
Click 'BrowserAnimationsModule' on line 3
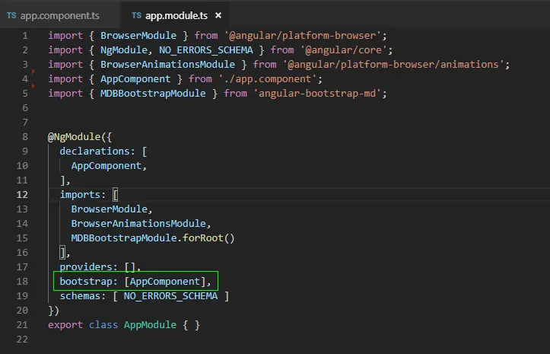(167, 64)
